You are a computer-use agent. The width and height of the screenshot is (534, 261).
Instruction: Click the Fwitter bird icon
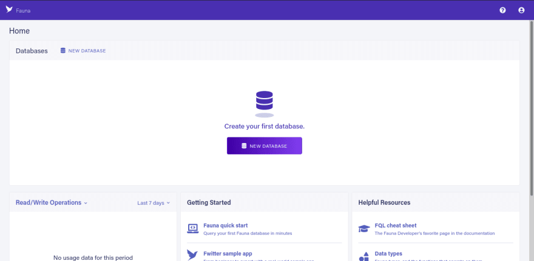[x=192, y=255]
